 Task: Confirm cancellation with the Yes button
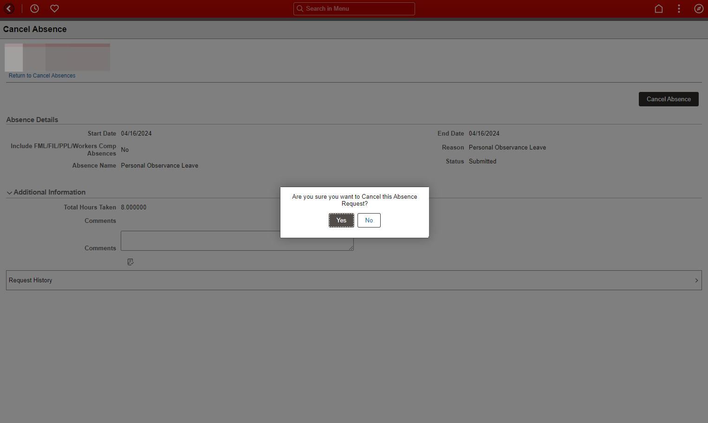pos(341,220)
